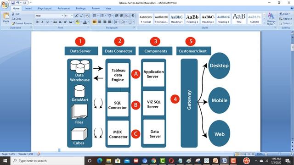Toggle subscript formatting
The height and width of the screenshot is (165, 294).
click(60, 22)
